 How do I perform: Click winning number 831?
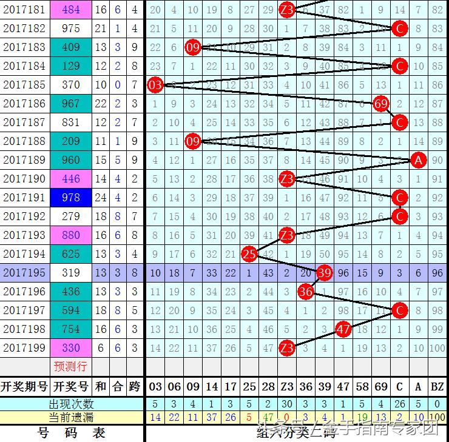click(71, 122)
